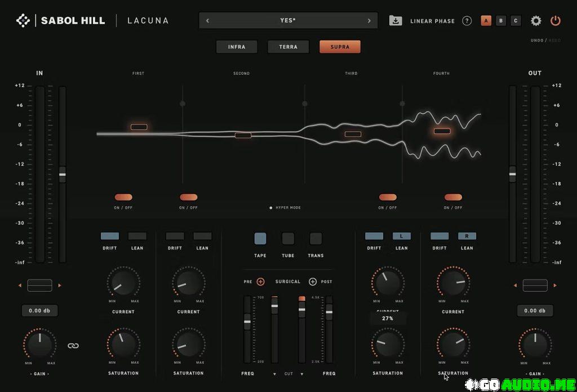The width and height of the screenshot is (577, 392).
Task: Click right arrow beside input channel box
Action: coord(60,286)
